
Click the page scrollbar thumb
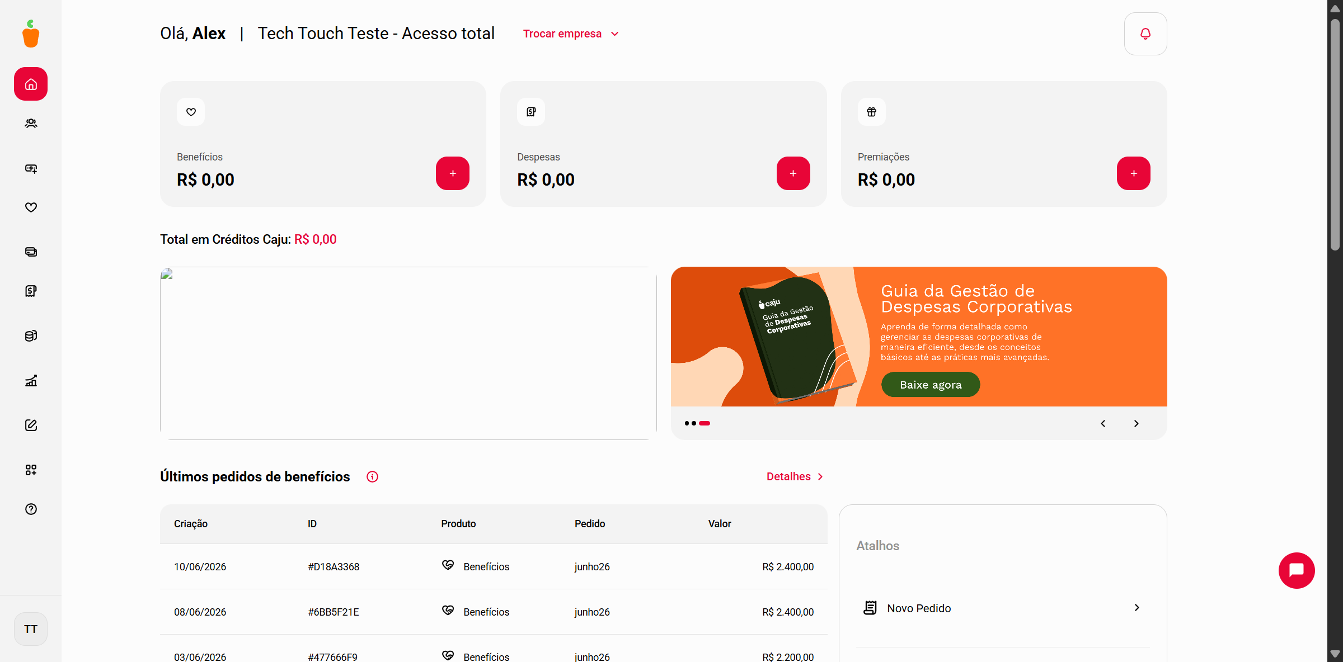tap(1335, 134)
